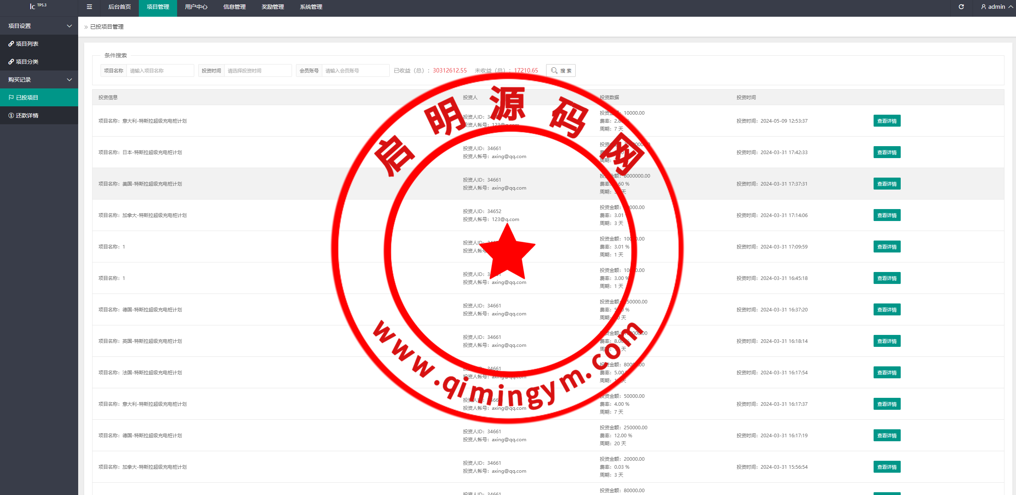Switch to the 用户中心 top menu
Screen dimensions: 1016x495
coord(196,7)
